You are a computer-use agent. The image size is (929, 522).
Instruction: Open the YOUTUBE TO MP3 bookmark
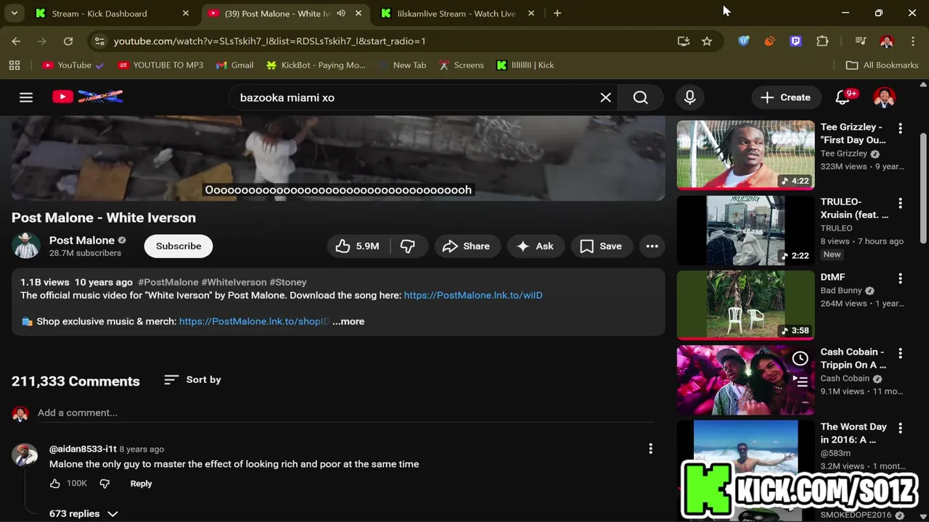click(x=160, y=65)
